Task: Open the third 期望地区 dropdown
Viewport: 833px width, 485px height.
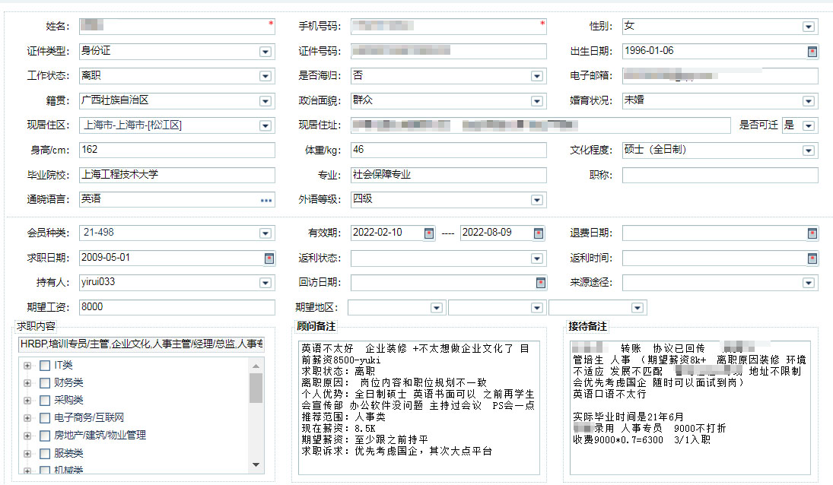Action: click(637, 308)
